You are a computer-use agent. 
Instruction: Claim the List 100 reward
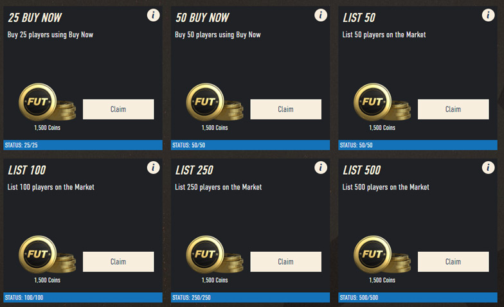click(118, 262)
